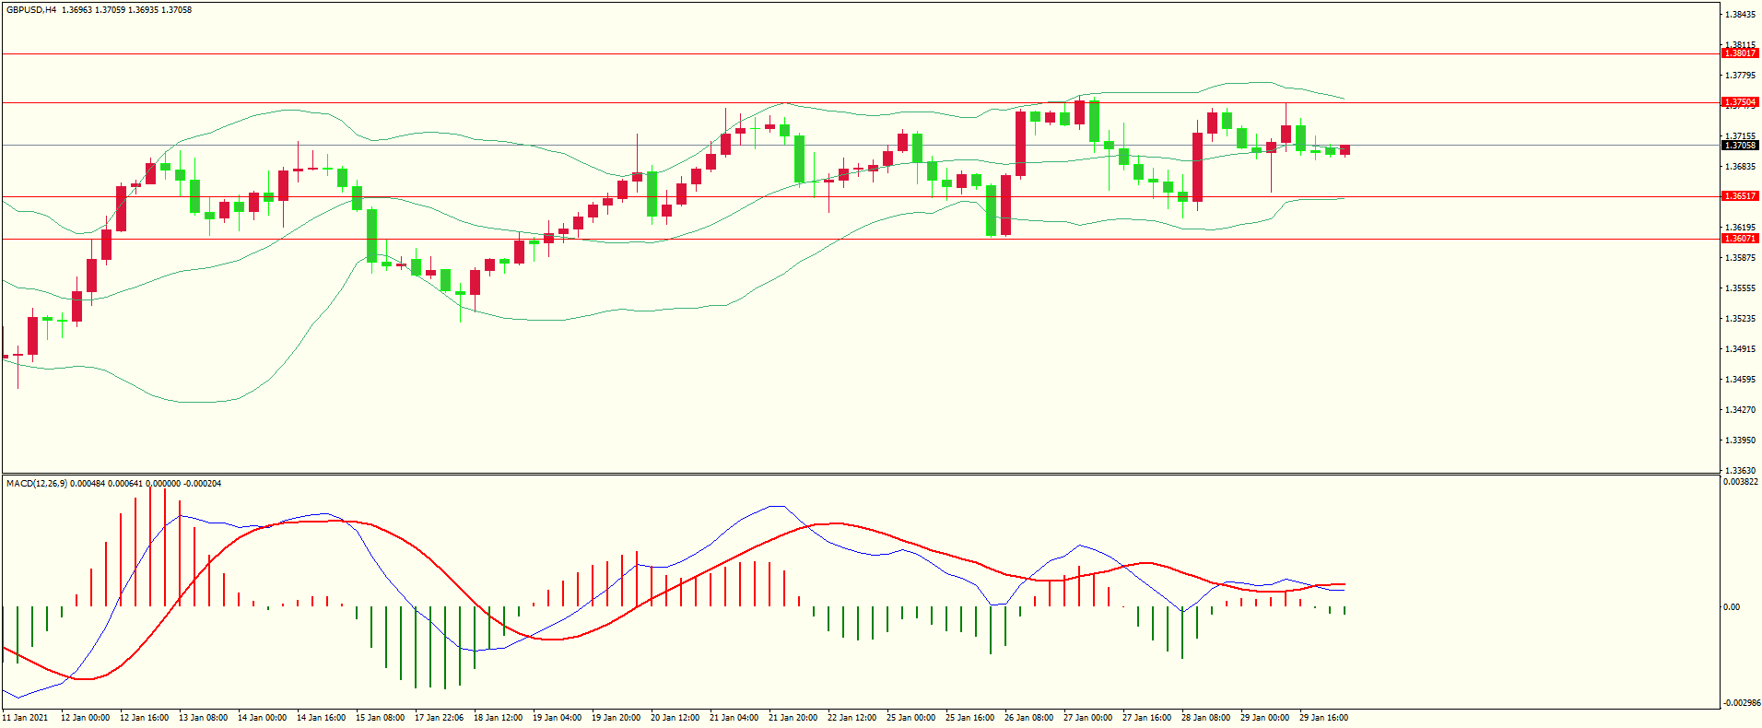Click the last red candle on the chart
Screen dimensions: 1762x728
point(1345,150)
